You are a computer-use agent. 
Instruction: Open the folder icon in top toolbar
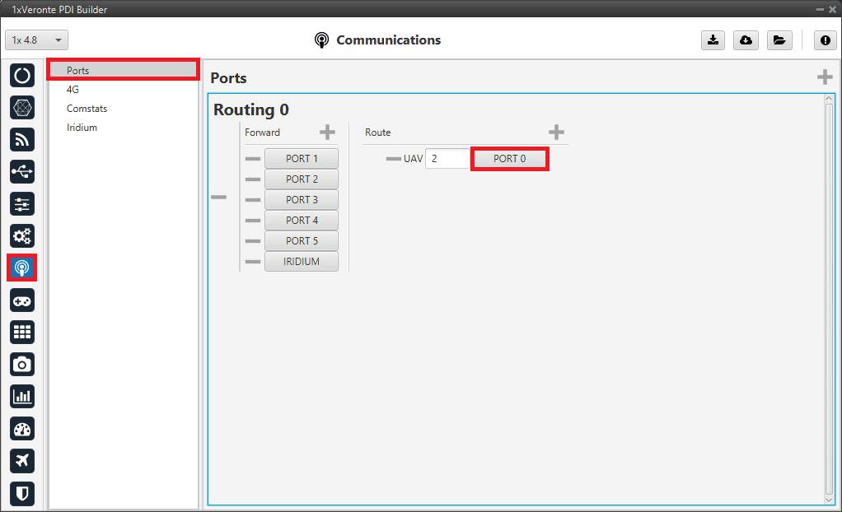pos(778,40)
